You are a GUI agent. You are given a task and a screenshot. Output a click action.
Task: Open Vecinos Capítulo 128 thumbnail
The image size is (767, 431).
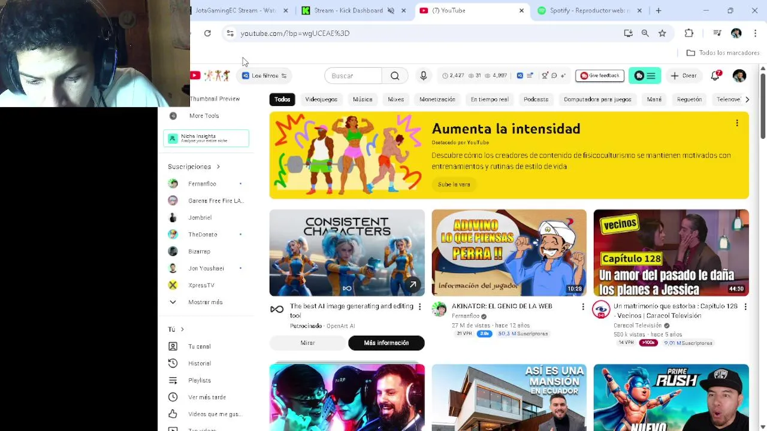(671, 253)
